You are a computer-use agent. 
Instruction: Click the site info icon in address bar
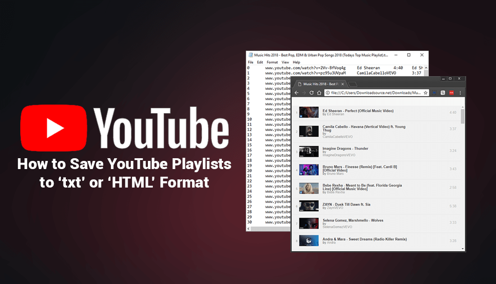point(328,93)
